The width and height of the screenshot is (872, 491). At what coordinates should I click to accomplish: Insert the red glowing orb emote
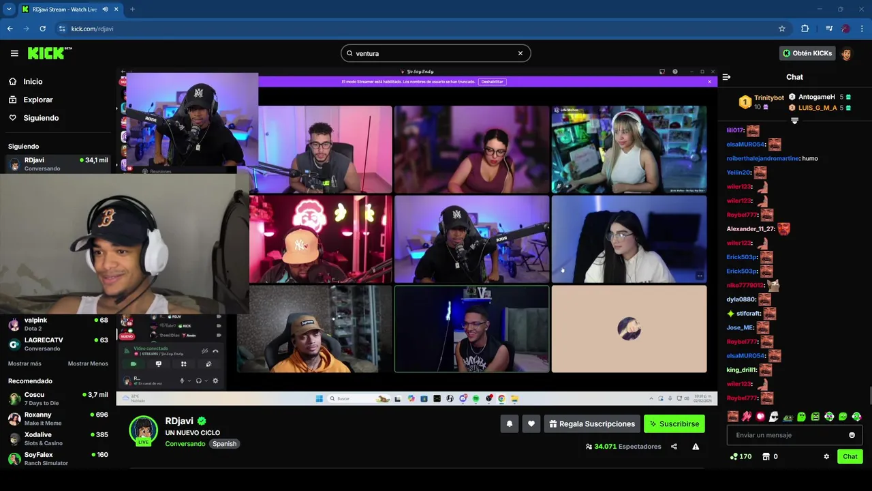[x=760, y=416]
